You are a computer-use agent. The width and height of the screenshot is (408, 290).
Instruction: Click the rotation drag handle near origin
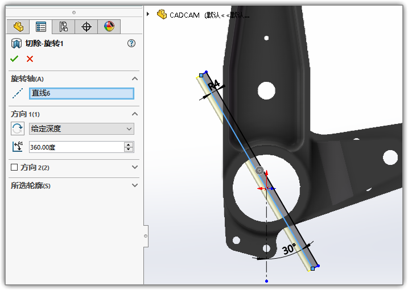pos(259,171)
